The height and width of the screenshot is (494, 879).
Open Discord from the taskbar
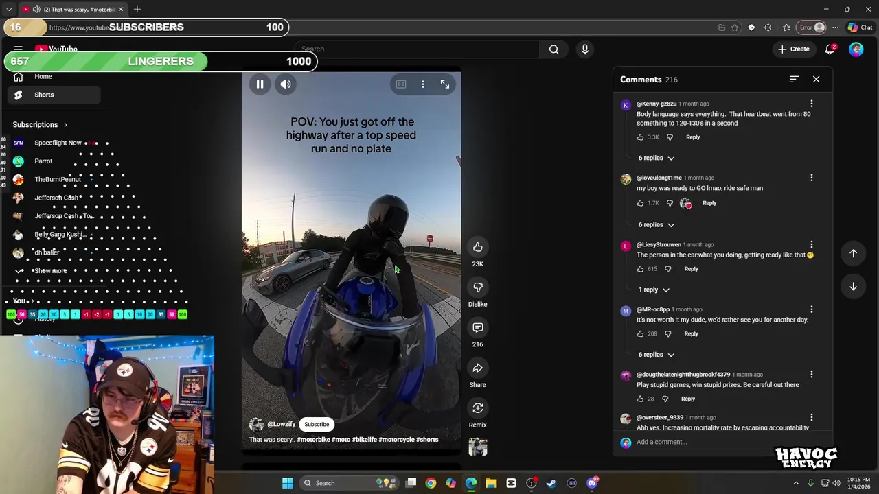tap(592, 483)
